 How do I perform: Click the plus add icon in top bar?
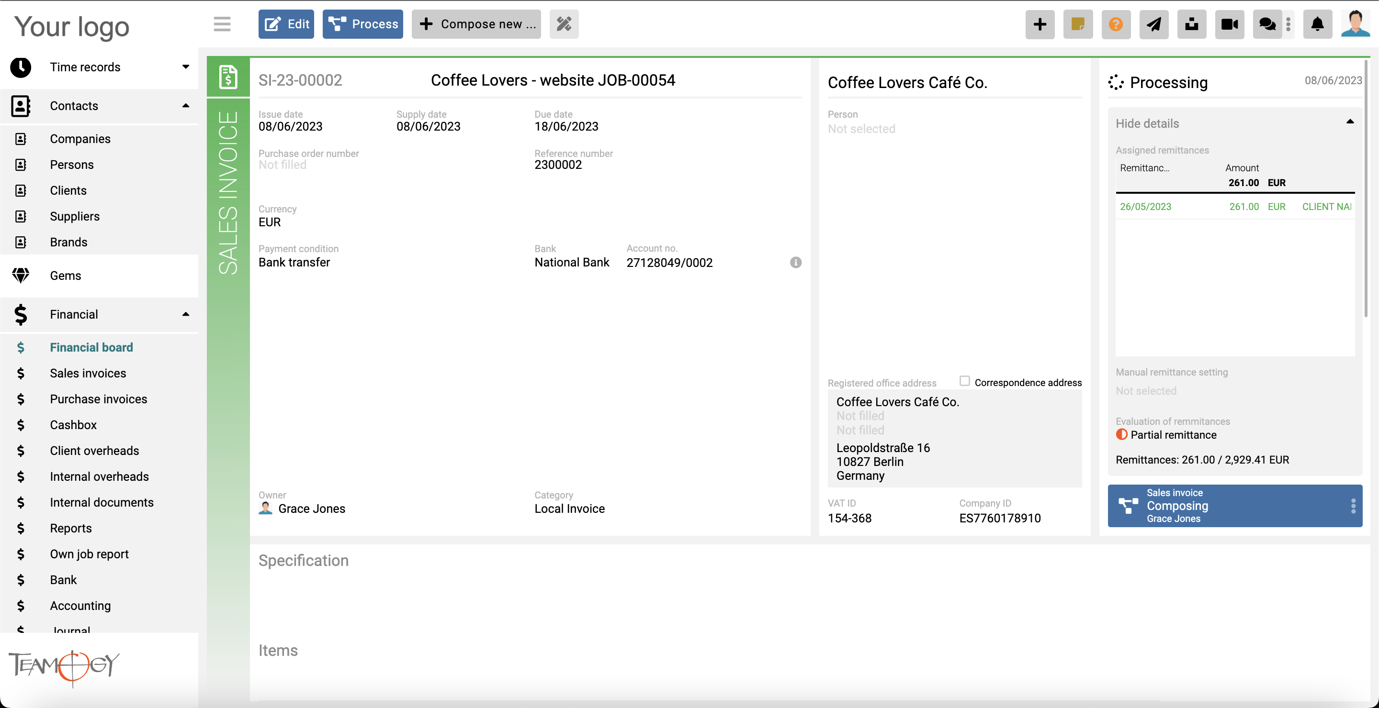pos(1040,24)
